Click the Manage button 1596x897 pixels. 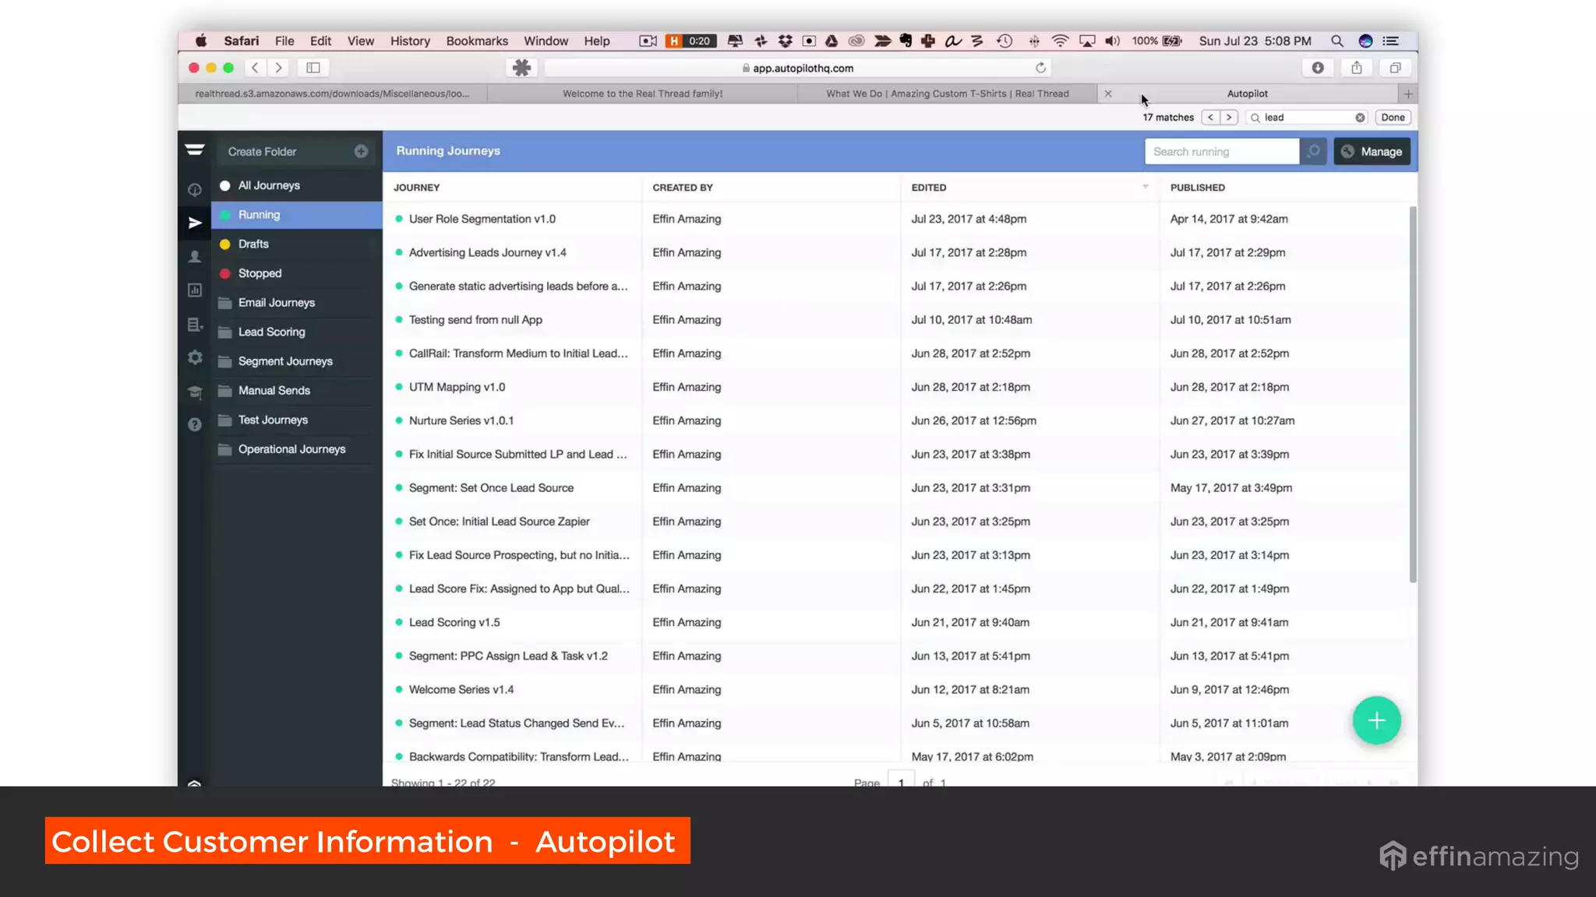click(1372, 151)
